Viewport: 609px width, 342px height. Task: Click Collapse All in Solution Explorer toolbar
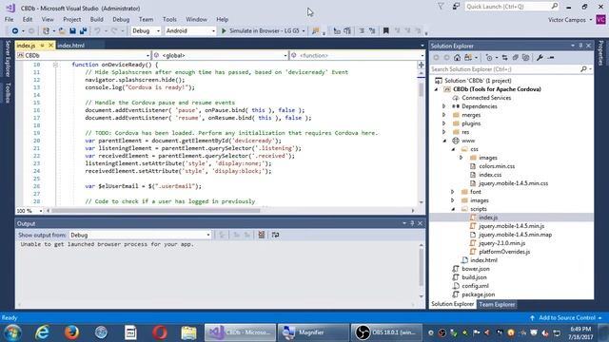click(x=515, y=58)
